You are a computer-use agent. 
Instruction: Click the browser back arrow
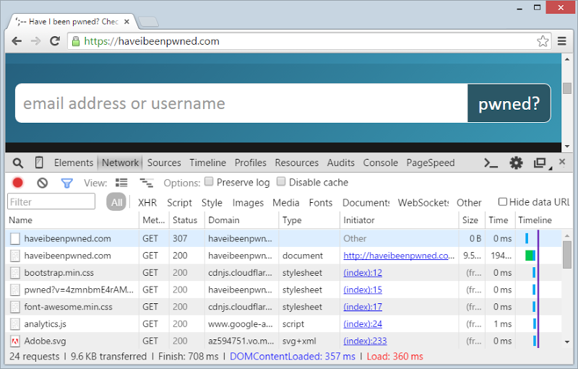(x=17, y=41)
